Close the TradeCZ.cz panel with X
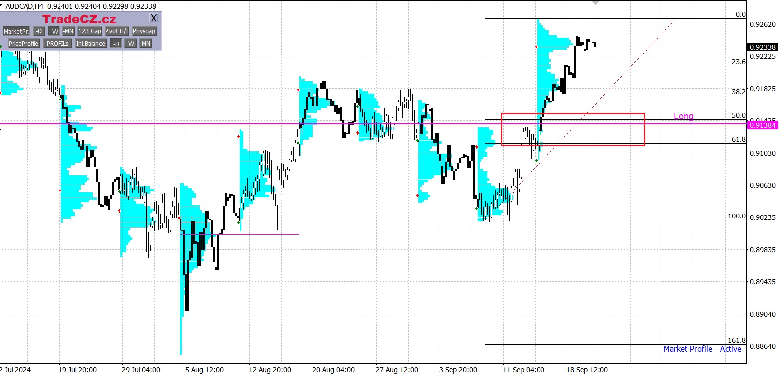Image resolution: width=780 pixels, height=378 pixels. 154,18
